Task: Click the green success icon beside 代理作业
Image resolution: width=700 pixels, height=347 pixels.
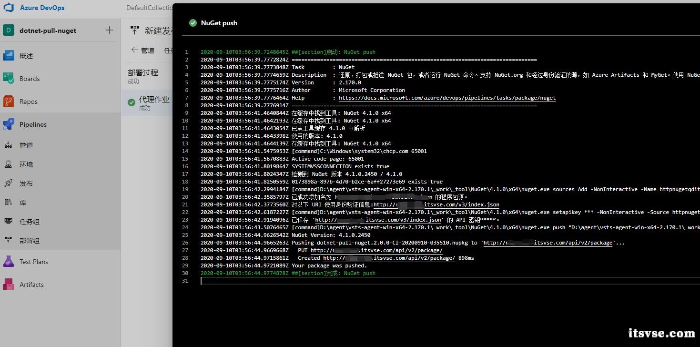Action: click(132, 102)
